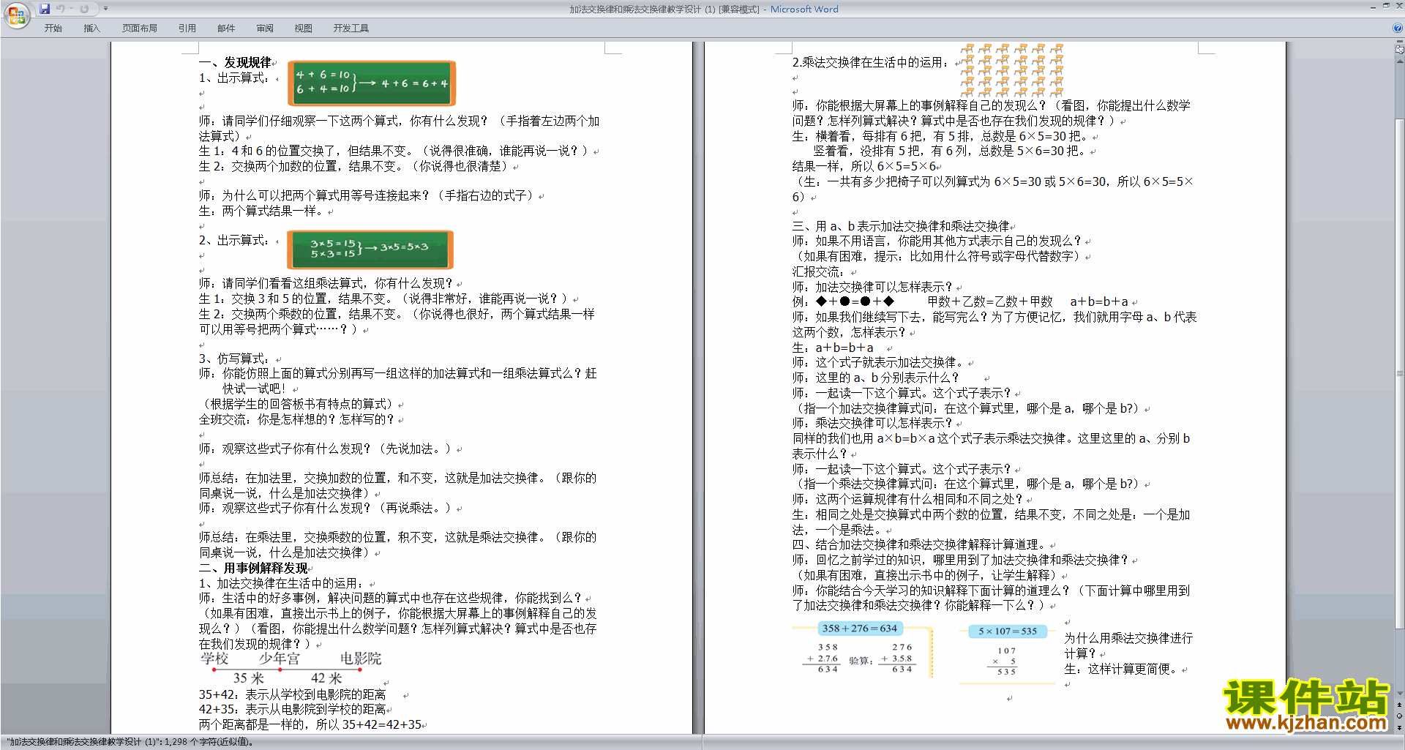The image size is (1405, 750).
Task: Click the text 35+42：表示从学校到电影院的距离
Action: [x=293, y=694]
